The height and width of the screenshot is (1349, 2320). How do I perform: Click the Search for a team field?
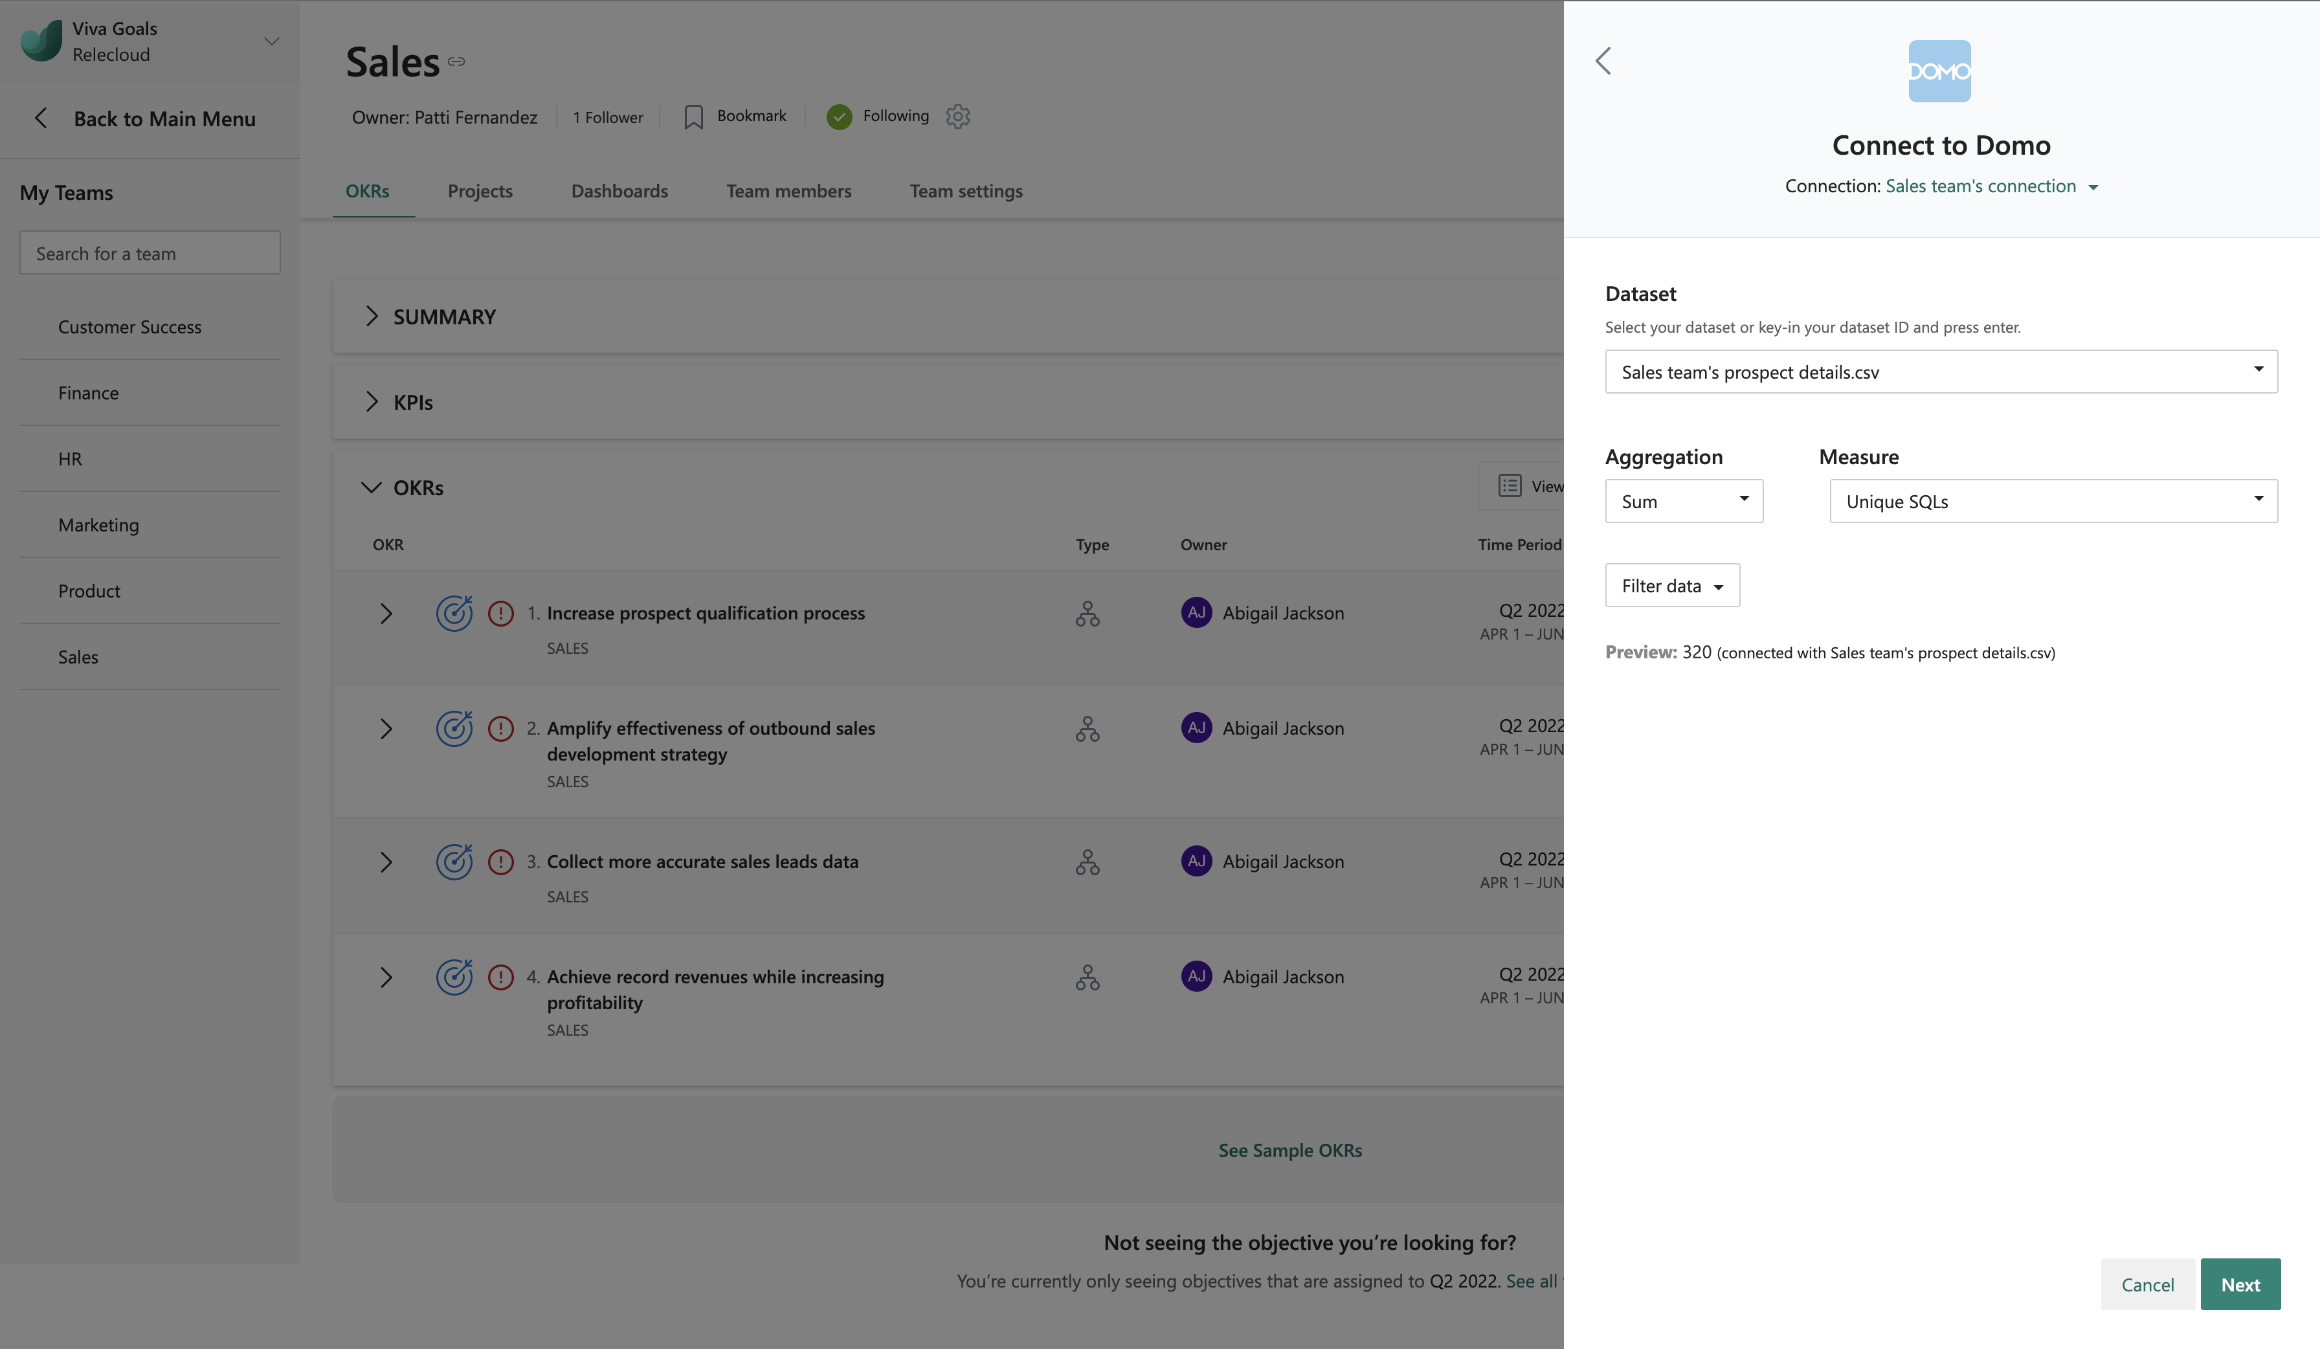(150, 253)
